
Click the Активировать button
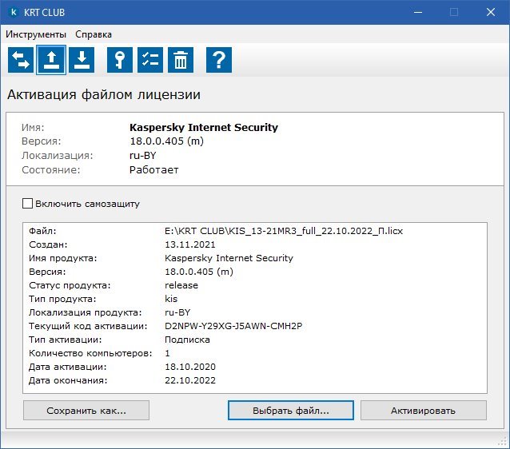[423, 411]
